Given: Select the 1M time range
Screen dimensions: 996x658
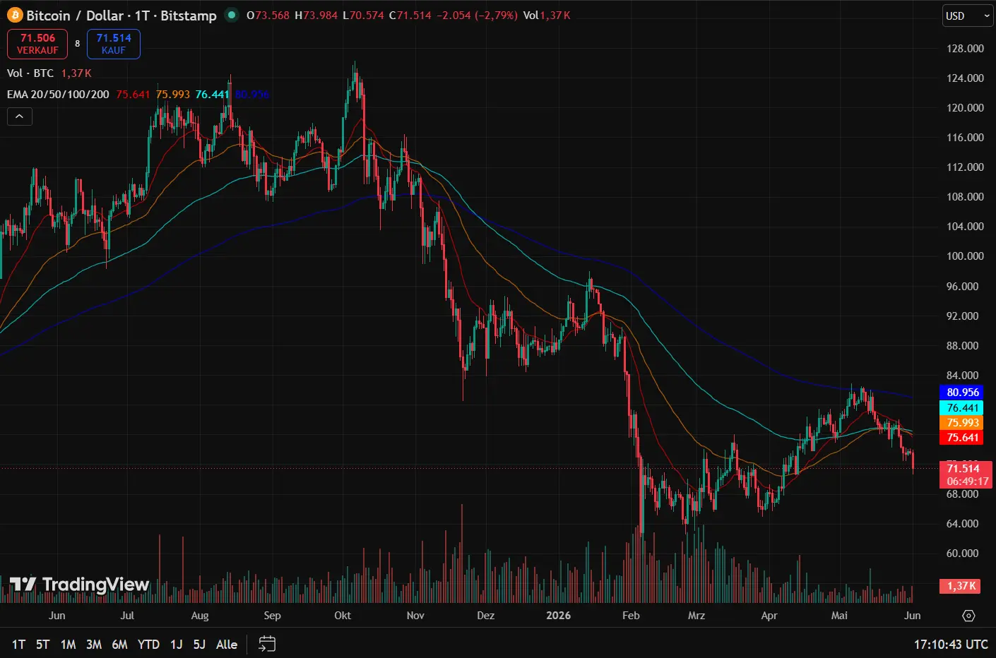Looking at the screenshot, I should (x=68, y=644).
